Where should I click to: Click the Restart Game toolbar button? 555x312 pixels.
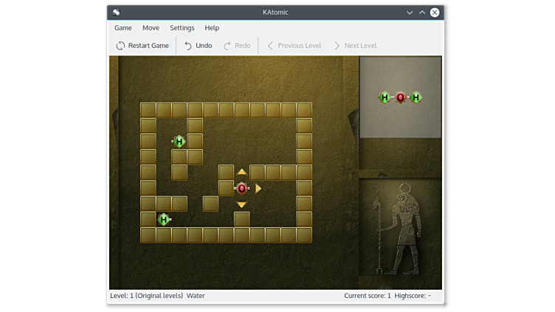[x=142, y=46]
